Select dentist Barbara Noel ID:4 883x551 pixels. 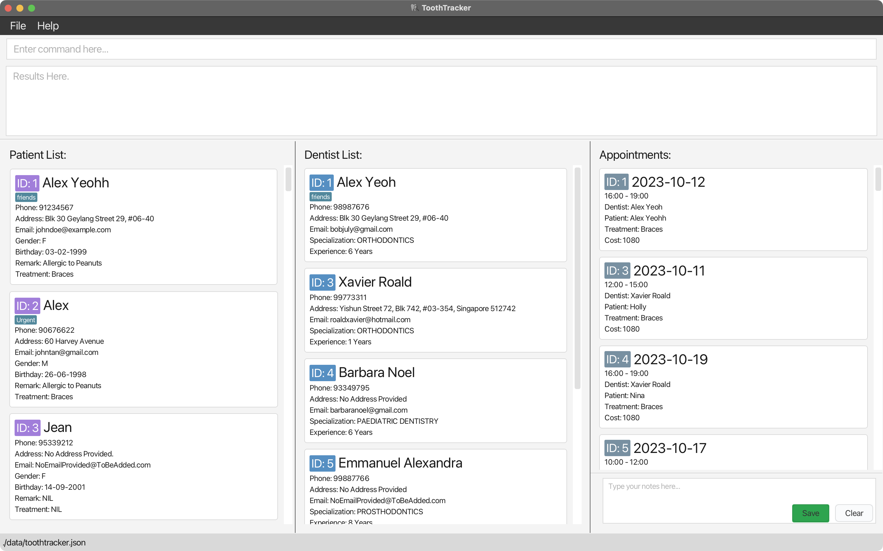pyautogui.click(x=435, y=400)
